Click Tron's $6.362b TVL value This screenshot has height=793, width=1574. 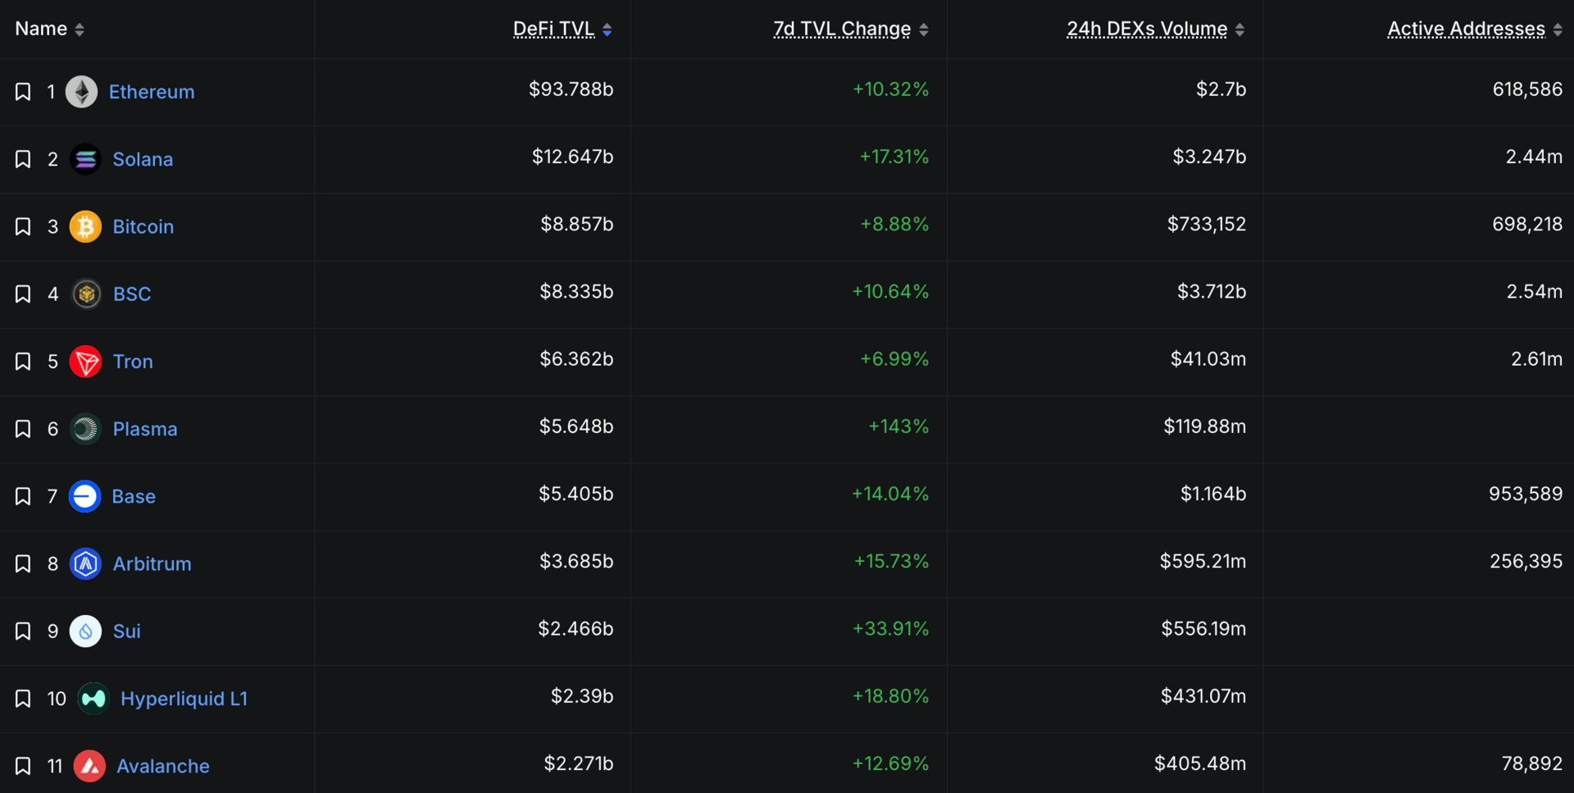point(576,358)
